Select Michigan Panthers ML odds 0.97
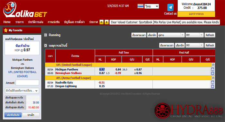225x122 pixels. click(102, 70)
